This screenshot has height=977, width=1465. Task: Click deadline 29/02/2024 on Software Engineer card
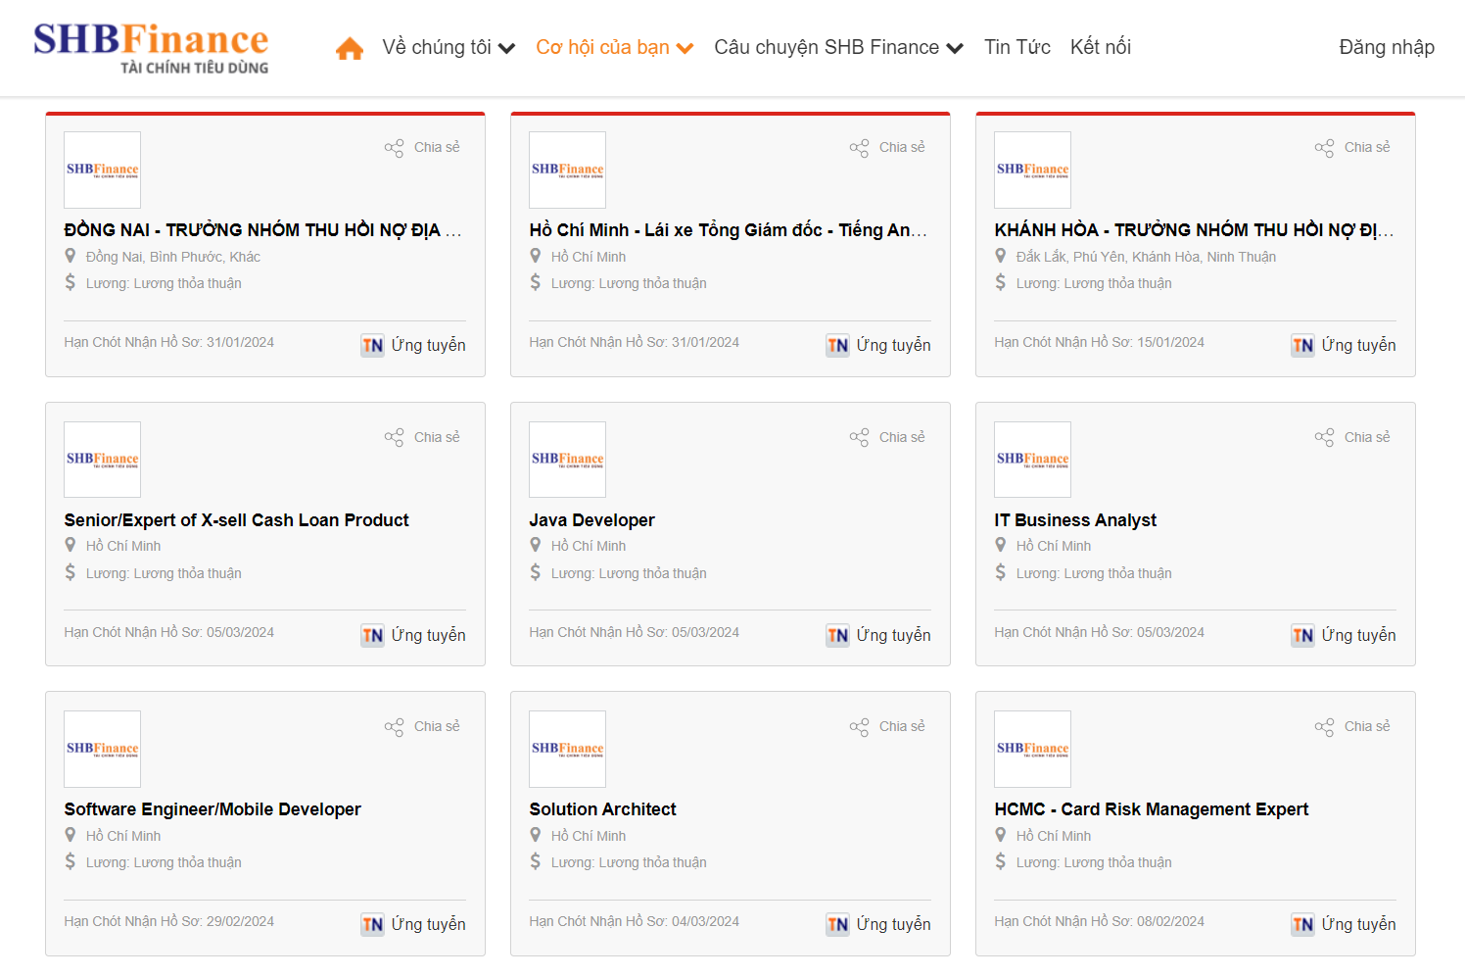point(240,921)
